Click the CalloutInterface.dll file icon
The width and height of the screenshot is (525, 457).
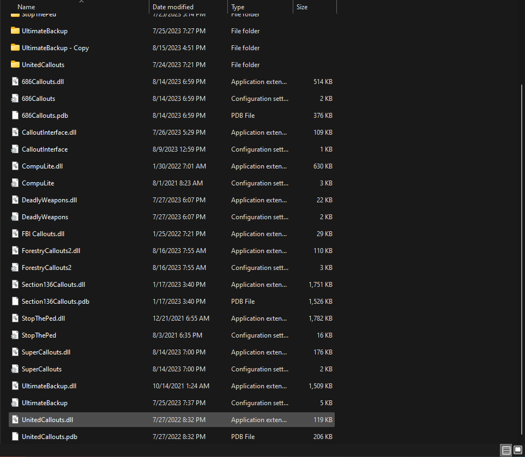click(x=15, y=133)
